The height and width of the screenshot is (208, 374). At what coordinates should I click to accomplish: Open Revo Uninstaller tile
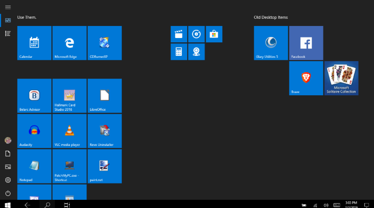pos(105,131)
